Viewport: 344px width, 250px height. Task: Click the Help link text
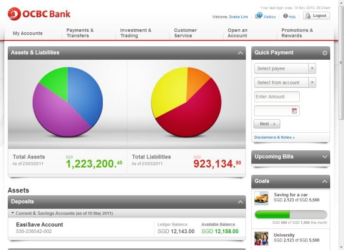[x=292, y=17]
